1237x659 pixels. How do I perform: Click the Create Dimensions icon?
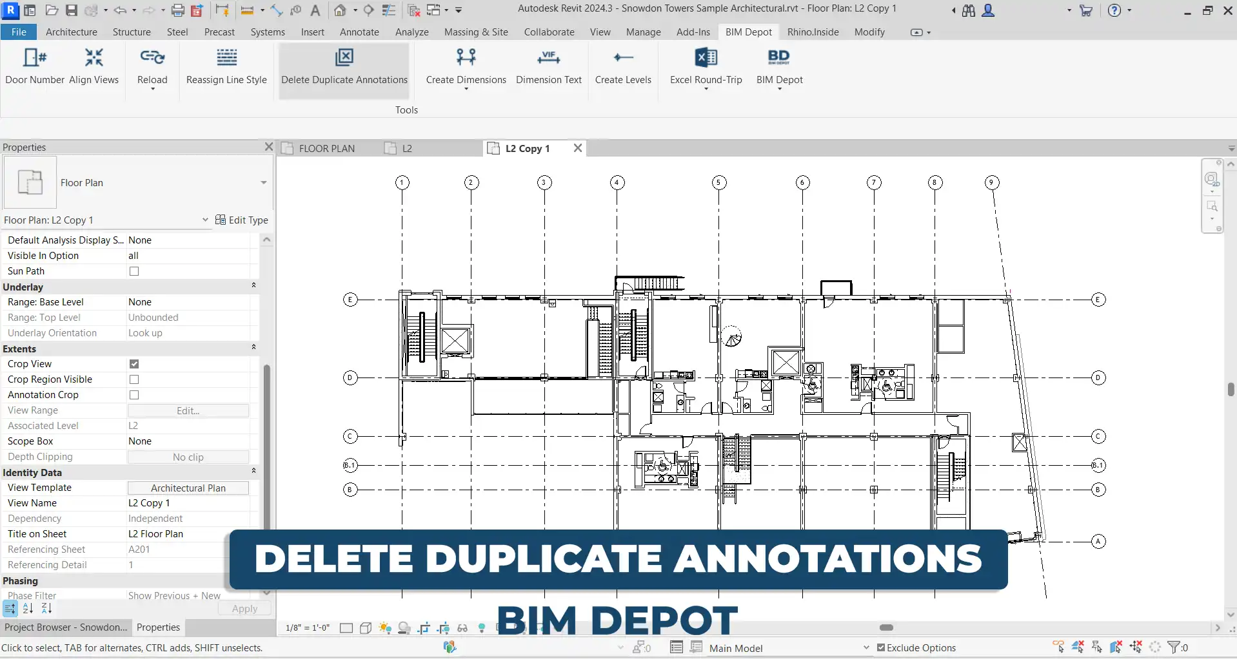click(466, 58)
